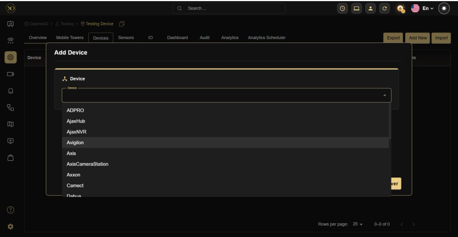
Task: Click the refresh icon in the top bar
Action: (x=384, y=9)
